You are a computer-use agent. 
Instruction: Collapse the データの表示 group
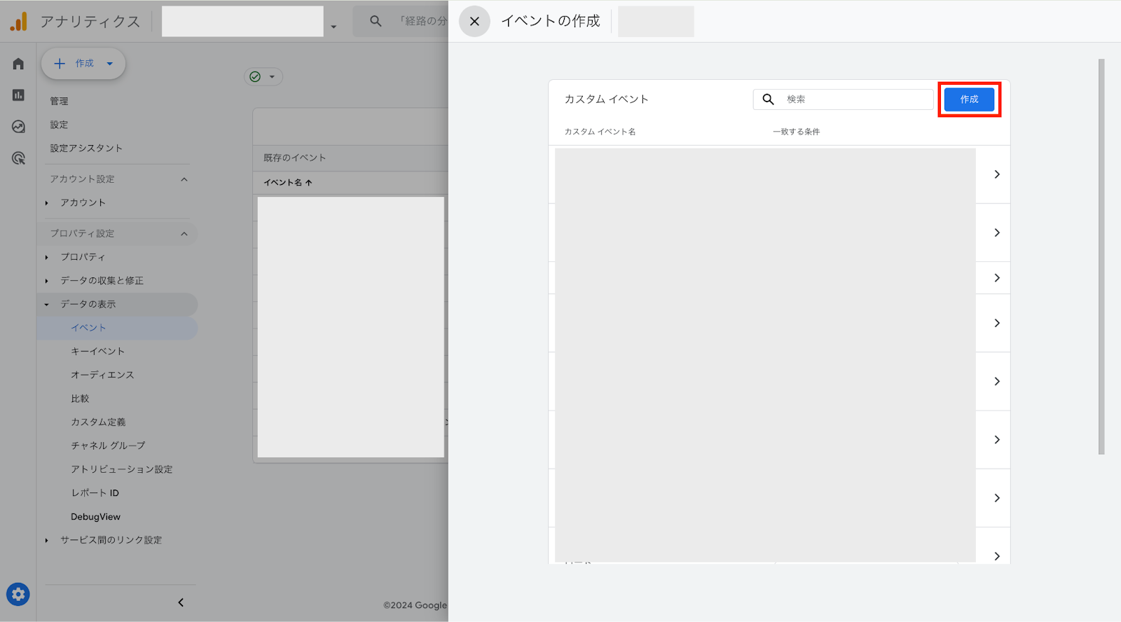tap(47, 305)
